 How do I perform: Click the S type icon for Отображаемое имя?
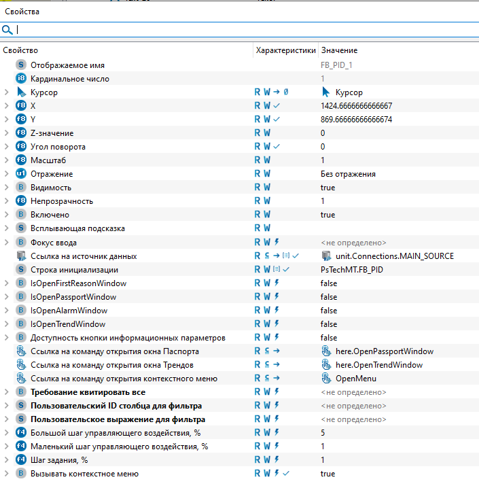[x=21, y=65]
